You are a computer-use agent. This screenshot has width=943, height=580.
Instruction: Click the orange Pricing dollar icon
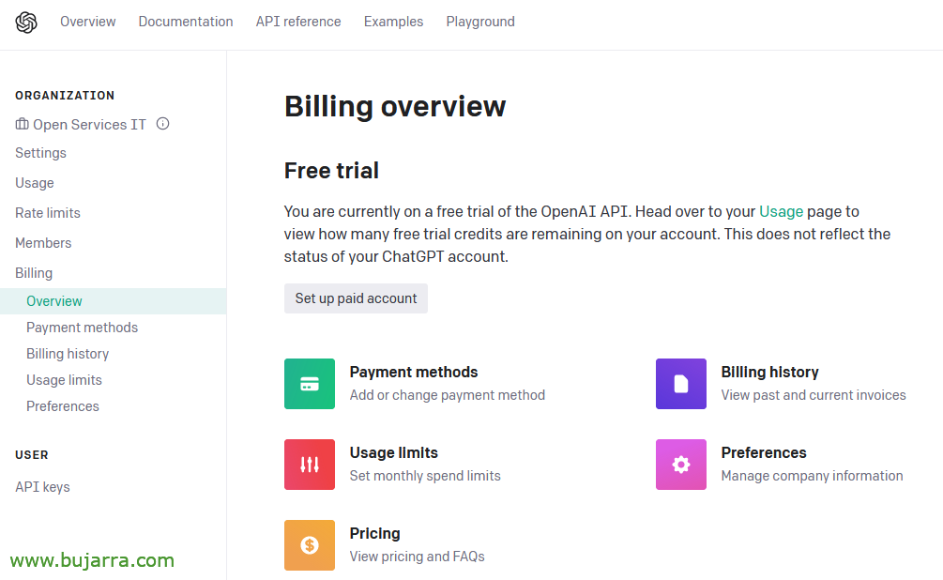[309, 545]
